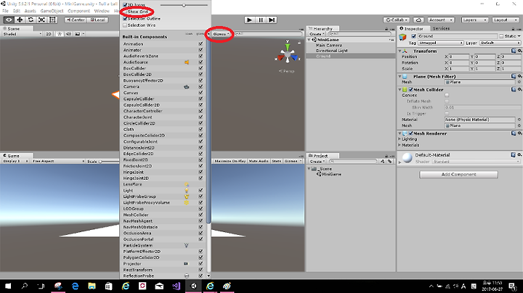Open the Layout dropdown
This screenshot has width=523, height=293.
coord(506,20)
